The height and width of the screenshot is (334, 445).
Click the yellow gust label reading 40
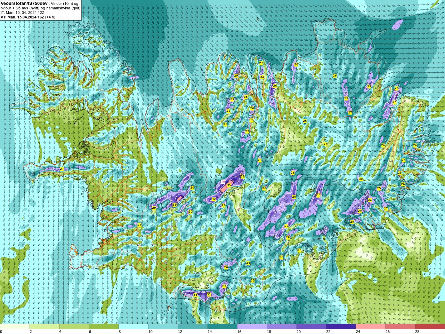coord(394,103)
